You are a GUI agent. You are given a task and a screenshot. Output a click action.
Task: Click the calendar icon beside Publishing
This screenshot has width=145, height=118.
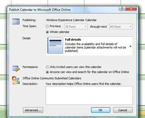click(16, 21)
